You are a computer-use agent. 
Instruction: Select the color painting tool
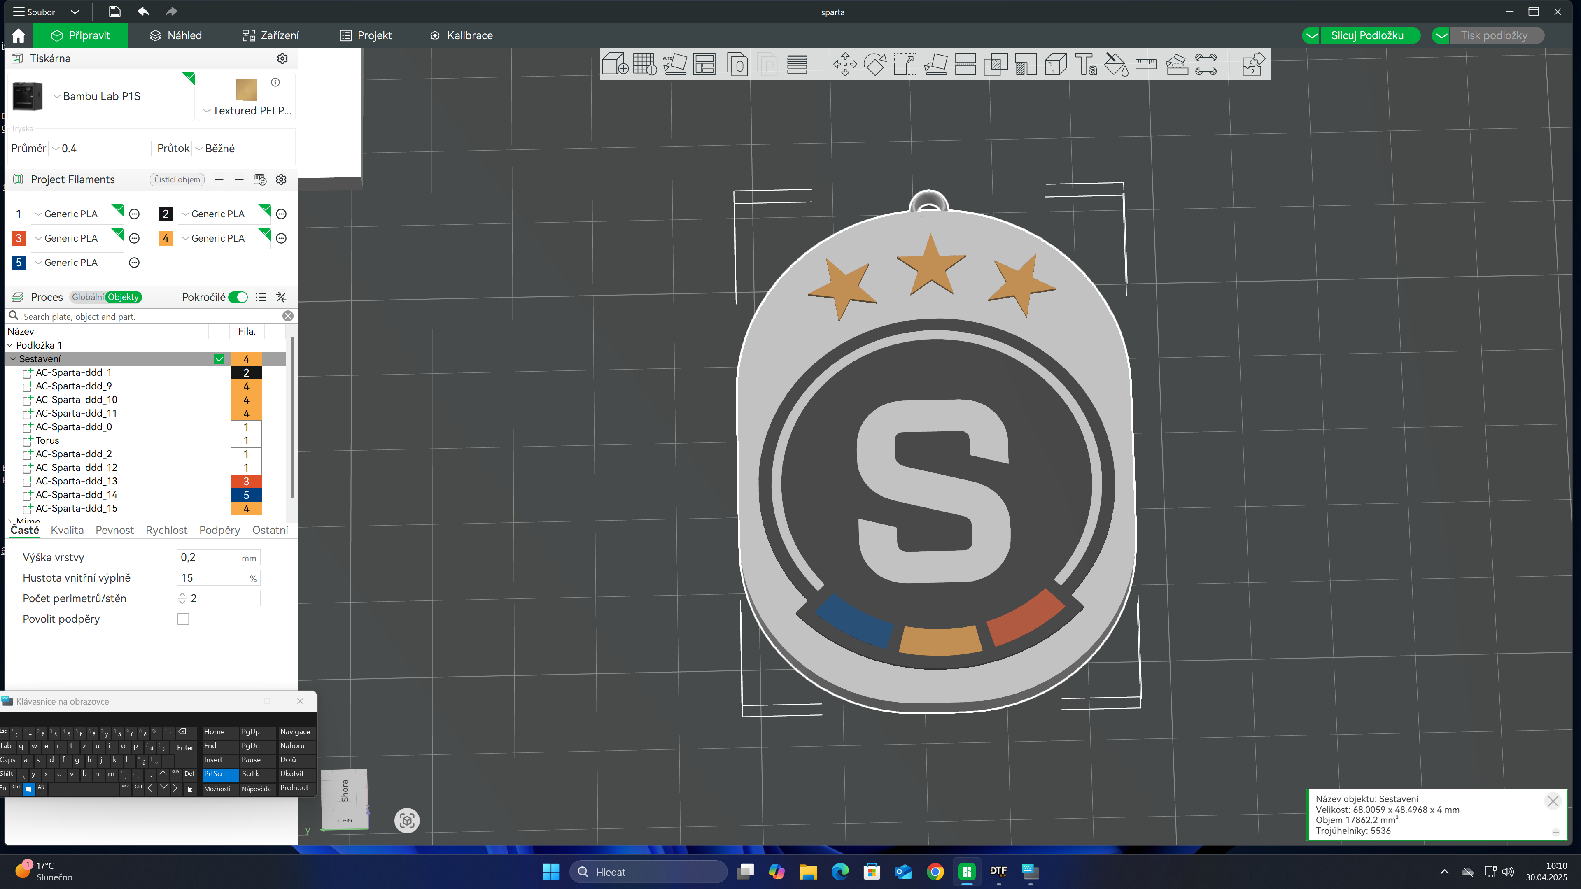click(1116, 64)
